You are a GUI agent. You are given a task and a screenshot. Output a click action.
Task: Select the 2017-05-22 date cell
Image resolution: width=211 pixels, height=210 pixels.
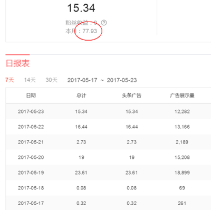click(x=31, y=127)
